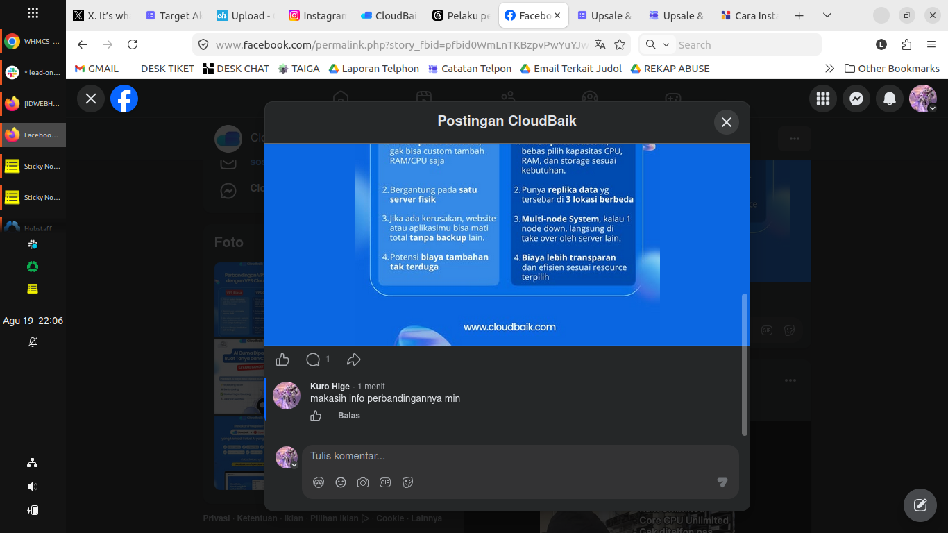948x533 pixels.
Task: Reload the current page
Action: [133, 44]
